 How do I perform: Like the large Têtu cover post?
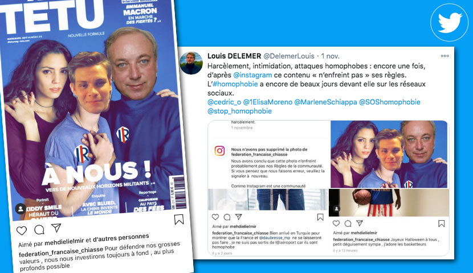tap(22, 231)
